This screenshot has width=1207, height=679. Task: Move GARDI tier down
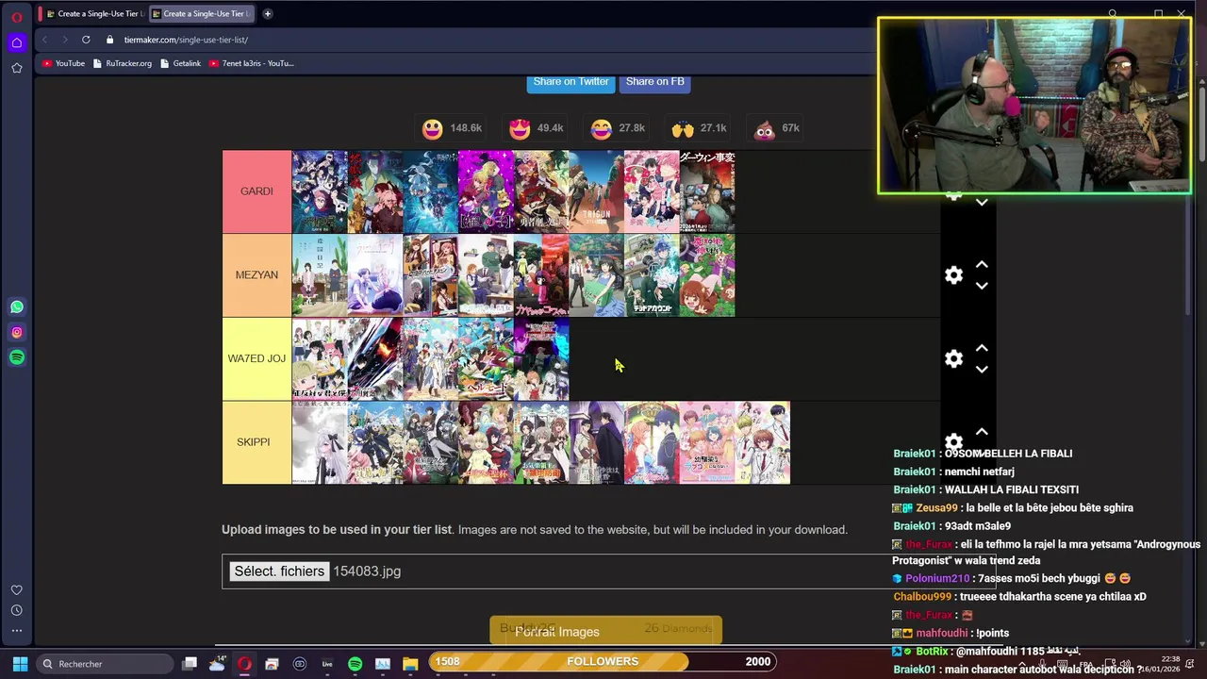pyautogui.click(x=982, y=203)
